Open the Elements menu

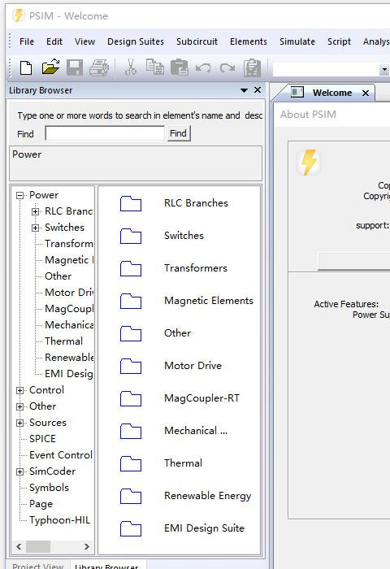pos(249,41)
